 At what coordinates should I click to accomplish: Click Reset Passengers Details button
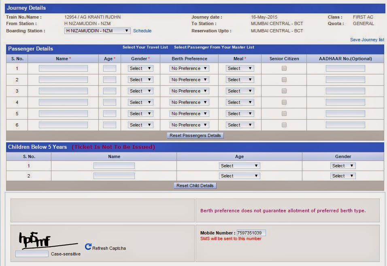pyautogui.click(x=195, y=135)
